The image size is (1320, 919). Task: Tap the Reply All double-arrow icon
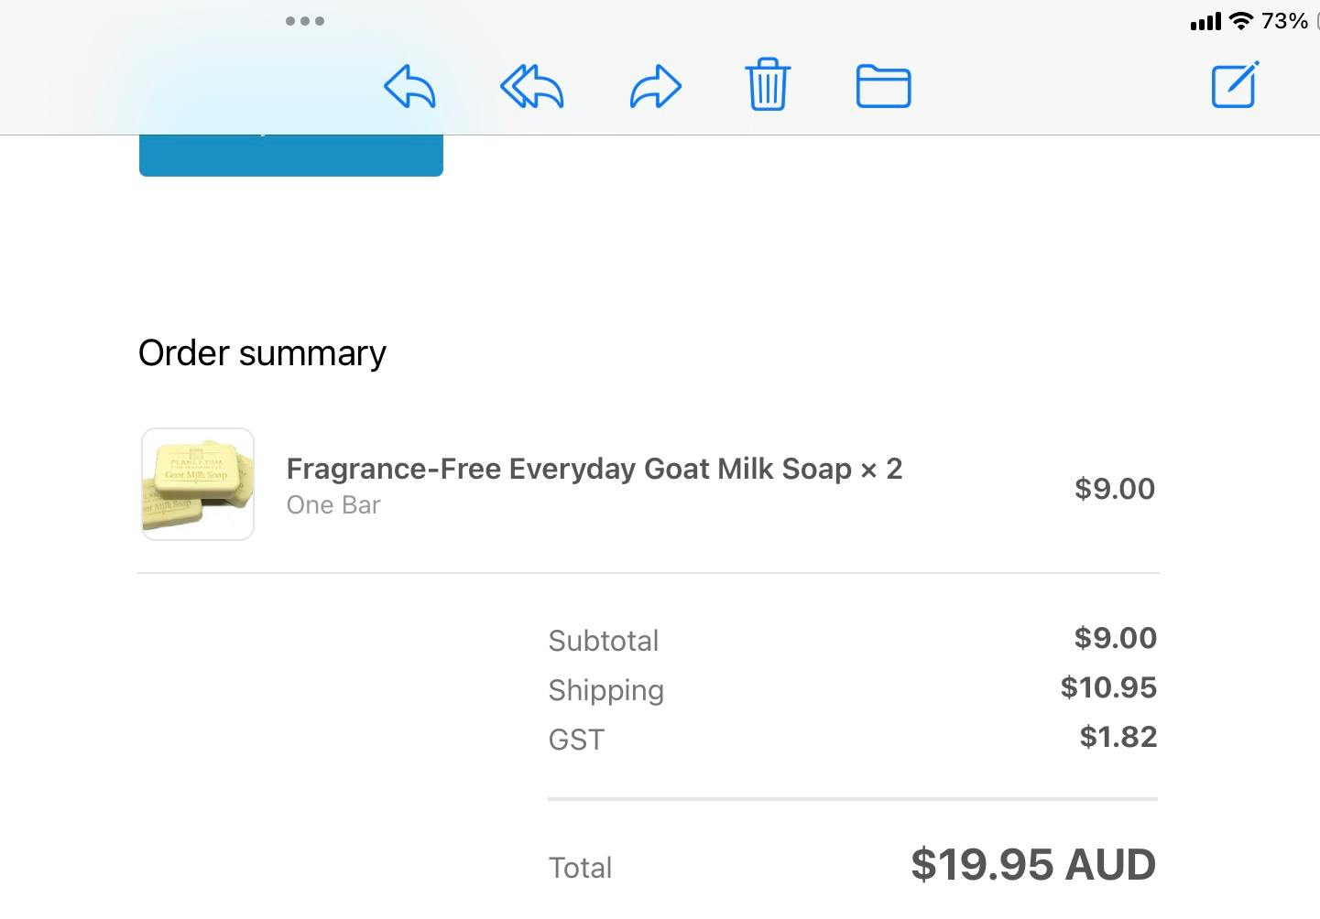coord(531,87)
